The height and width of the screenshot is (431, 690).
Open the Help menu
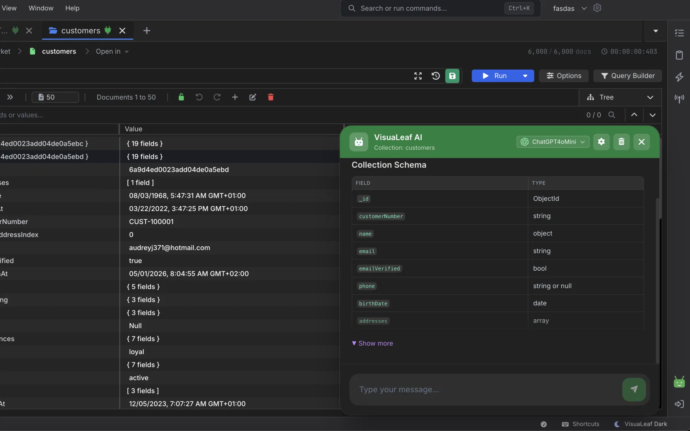[x=72, y=8]
